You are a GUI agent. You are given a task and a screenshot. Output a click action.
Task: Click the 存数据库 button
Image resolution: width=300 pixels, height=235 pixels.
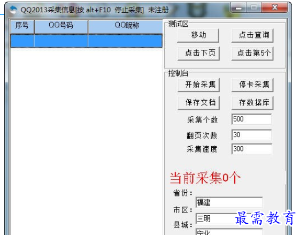point(252,103)
